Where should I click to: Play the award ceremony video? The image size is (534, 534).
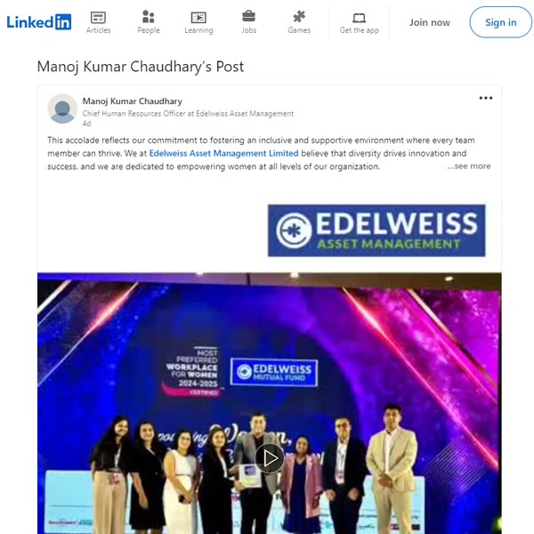click(x=270, y=458)
